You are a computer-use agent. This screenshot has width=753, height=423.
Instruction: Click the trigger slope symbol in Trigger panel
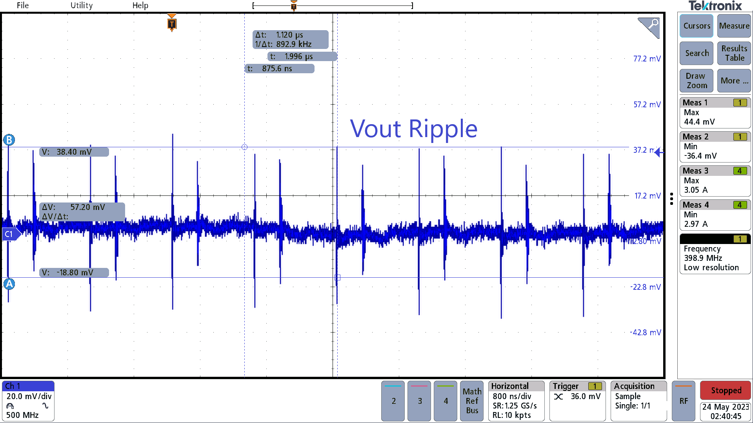(x=558, y=396)
